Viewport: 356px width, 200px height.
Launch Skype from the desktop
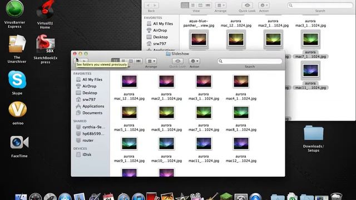[x=17, y=80]
